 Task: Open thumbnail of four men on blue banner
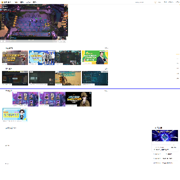(42, 57)
